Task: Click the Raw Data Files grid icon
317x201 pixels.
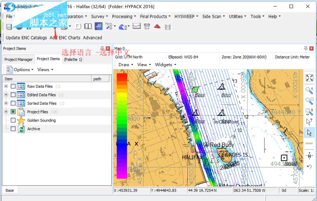Action: click(21, 86)
